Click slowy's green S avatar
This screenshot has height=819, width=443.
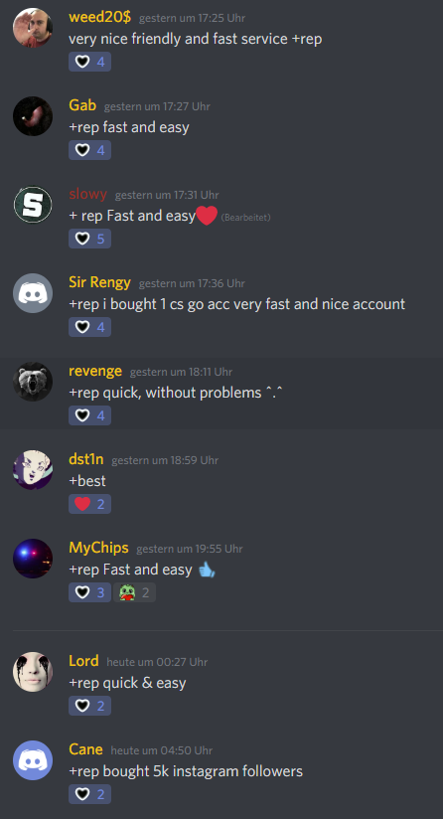tap(33, 205)
